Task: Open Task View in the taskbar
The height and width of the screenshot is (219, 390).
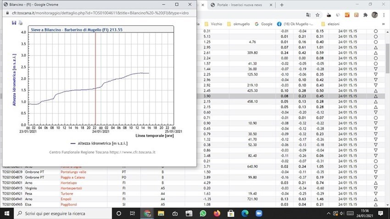Action: click(x=133, y=214)
